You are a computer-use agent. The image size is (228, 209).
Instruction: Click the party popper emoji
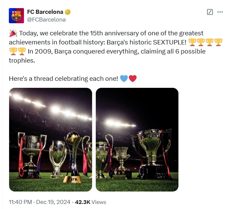13,33
